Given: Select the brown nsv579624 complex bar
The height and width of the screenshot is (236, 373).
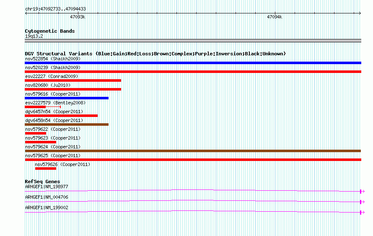Looking at the screenshot, I should coord(193,151).
